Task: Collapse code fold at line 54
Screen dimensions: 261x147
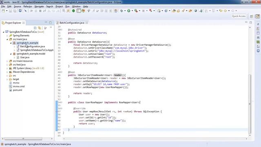Action: coord(61,102)
